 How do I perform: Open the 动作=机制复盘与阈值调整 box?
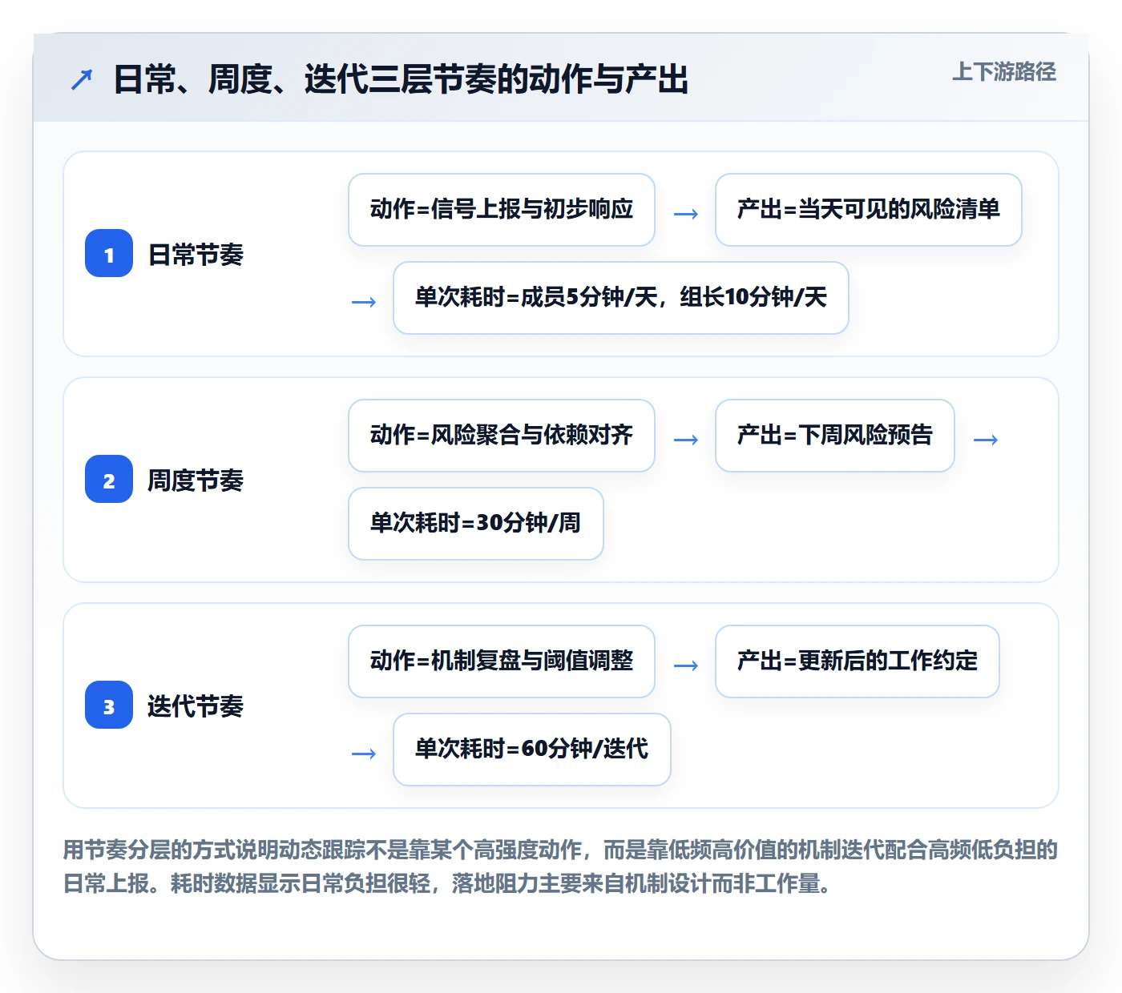(x=502, y=661)
